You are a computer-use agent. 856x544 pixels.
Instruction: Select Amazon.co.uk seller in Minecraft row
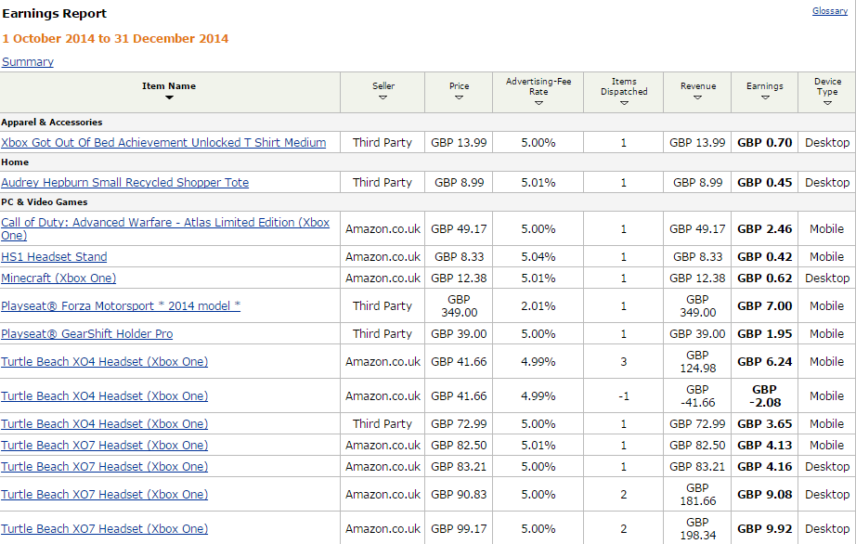pyautogui.click(x=383, y=278)
